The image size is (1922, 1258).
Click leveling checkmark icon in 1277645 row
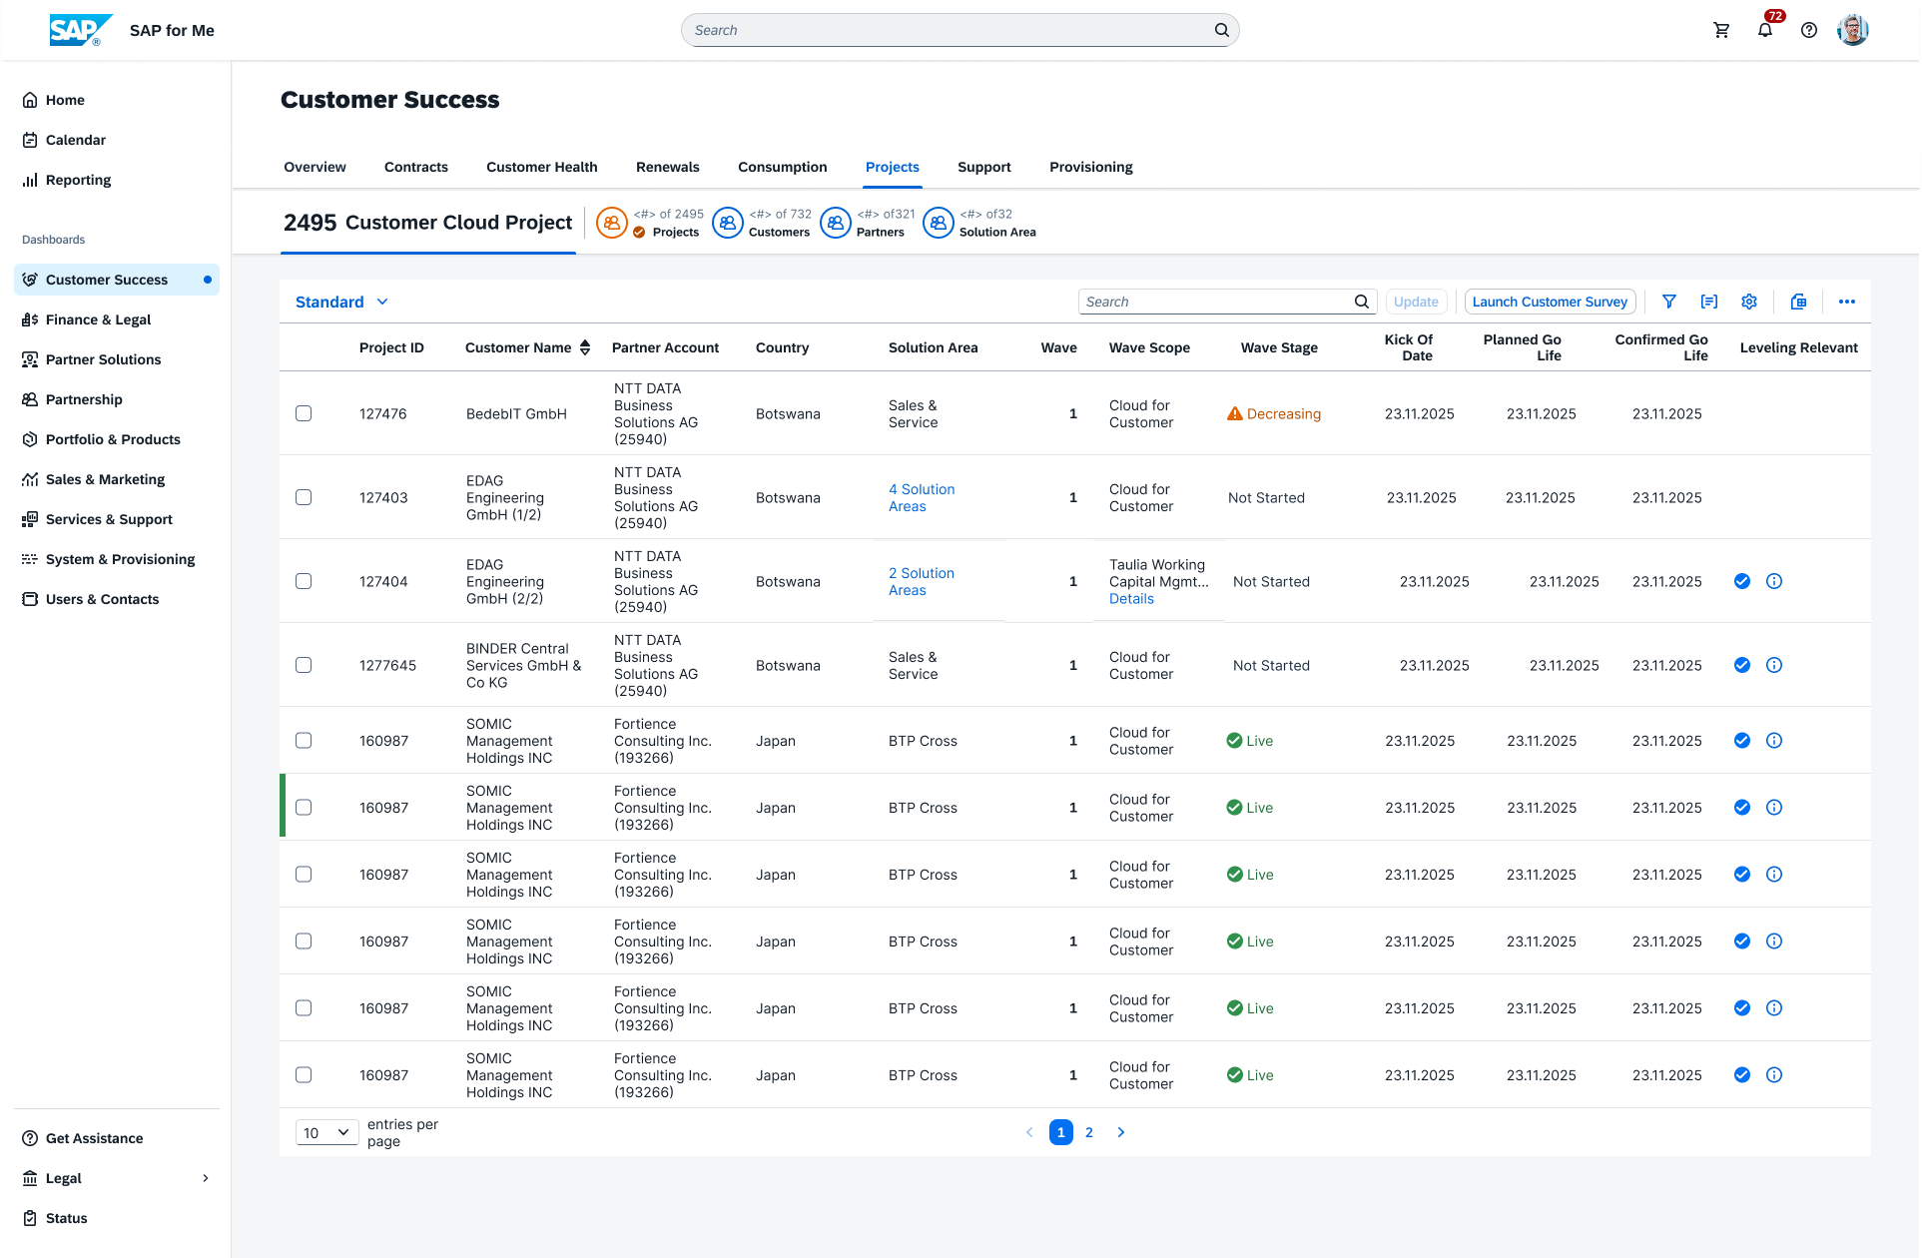pyautogui.click(x=1742, y=665)
